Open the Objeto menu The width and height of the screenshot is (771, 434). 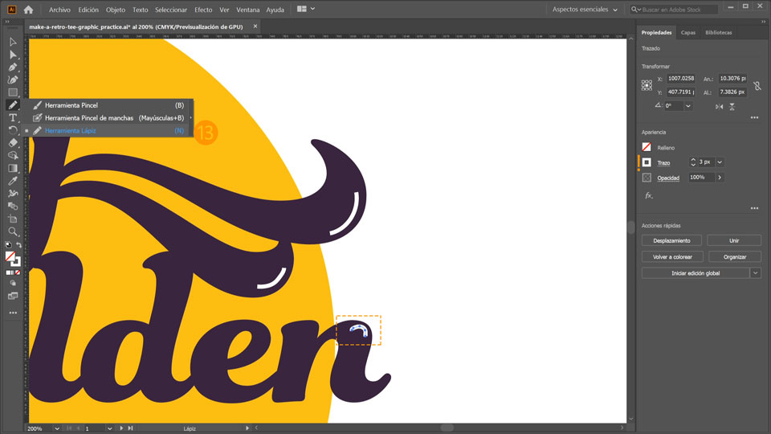pyautogui.click(x=116, y=10)
